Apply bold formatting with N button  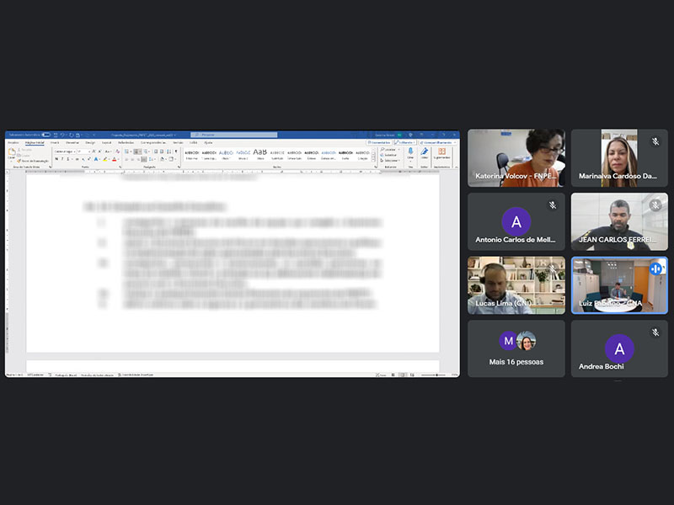pos(56,159)
